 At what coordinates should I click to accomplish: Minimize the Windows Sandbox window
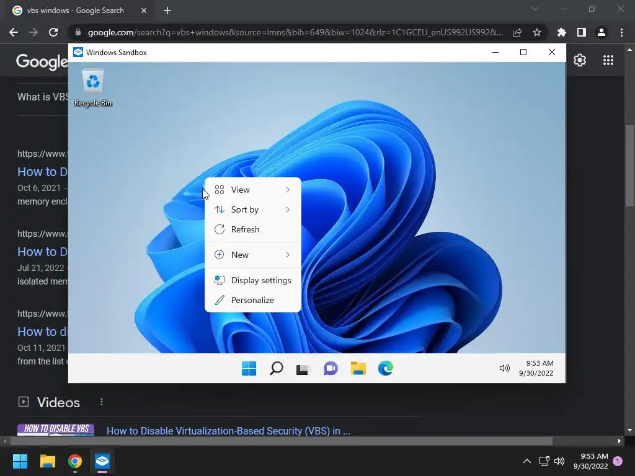tap(495, 52)
